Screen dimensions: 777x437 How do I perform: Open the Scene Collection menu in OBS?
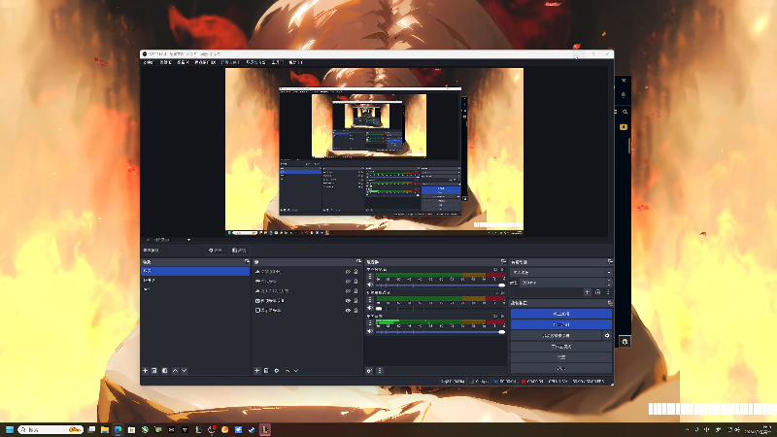255,62
